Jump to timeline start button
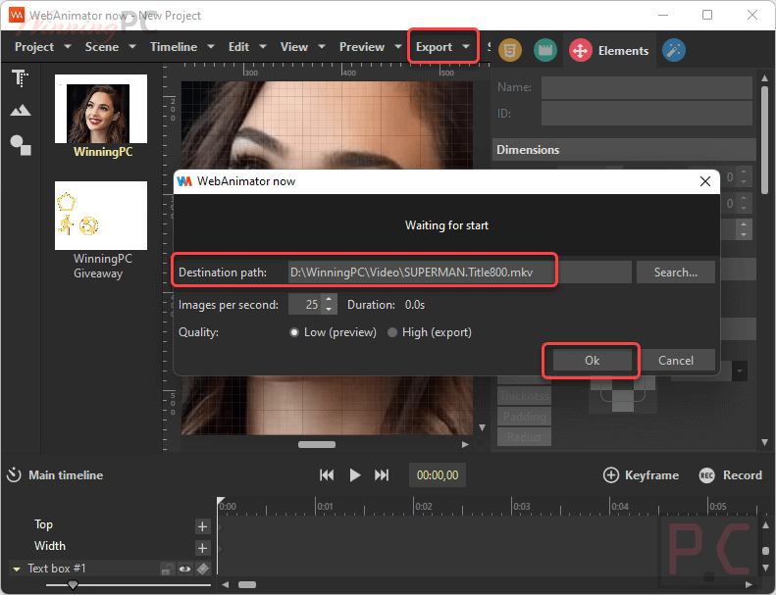776x595 pixels. (327, 475)
